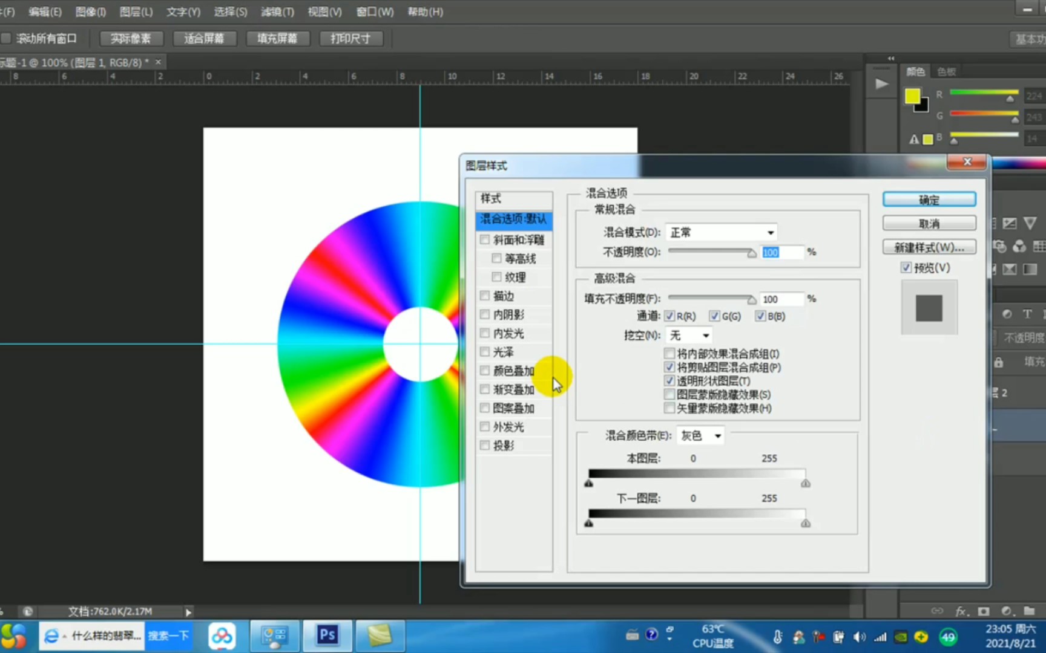The height and width of the screenshot is (653, 1046).
Task: Click the yellow notes taskbar icon
Action: coord(380,635)
